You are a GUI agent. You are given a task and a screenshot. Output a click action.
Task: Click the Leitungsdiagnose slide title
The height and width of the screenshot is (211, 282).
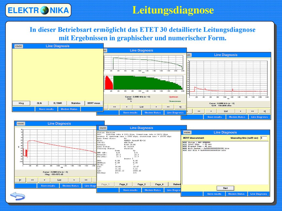click(x=173, y=10)
